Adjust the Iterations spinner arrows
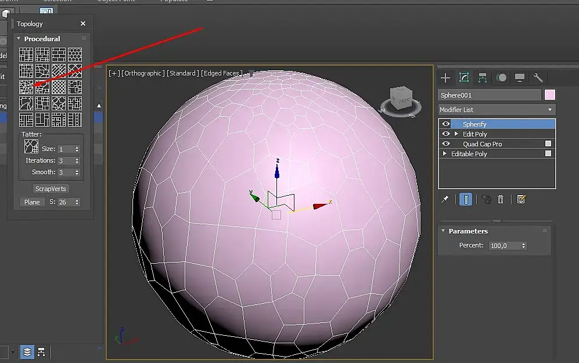The image size is (579, 363). pos(77,161)
